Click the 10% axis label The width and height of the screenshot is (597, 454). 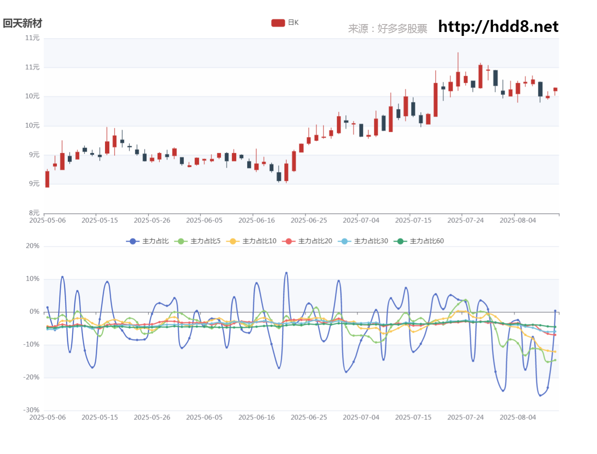click(33, 279)
